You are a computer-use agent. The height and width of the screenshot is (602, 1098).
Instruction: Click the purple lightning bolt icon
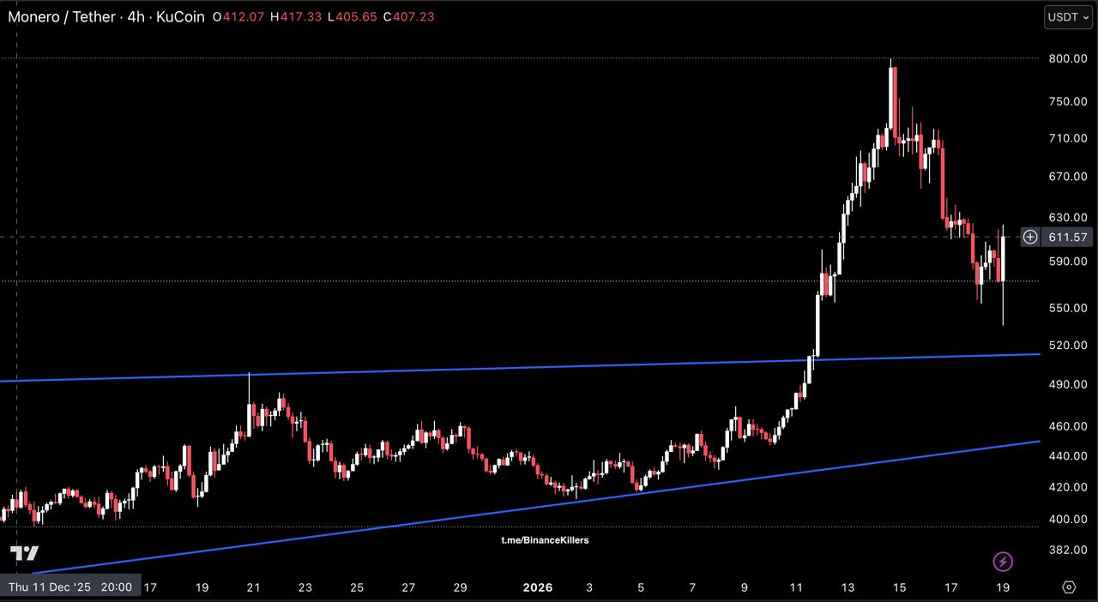point(1003,562)
